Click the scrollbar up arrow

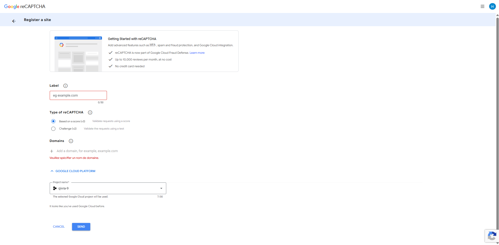coord(497,15)
